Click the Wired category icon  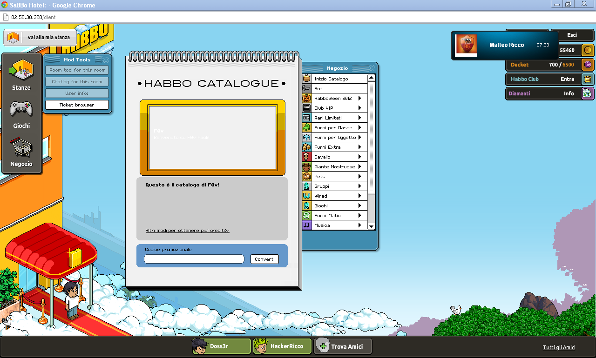tap(306, 196)
